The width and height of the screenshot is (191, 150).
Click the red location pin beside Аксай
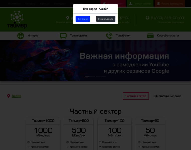coord(8,96)
